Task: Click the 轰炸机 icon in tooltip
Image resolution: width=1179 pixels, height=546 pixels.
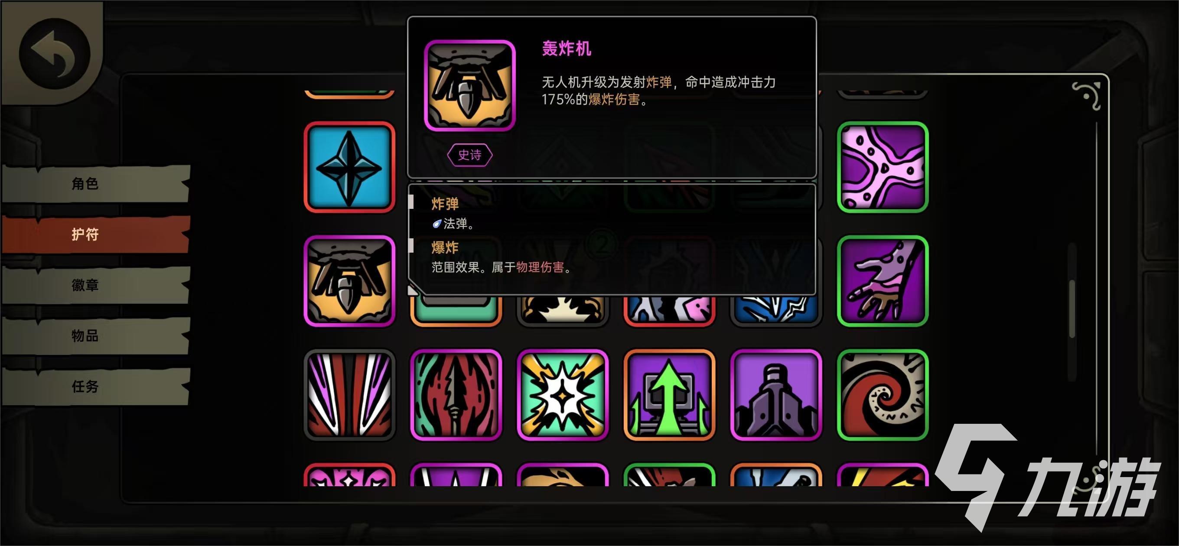Action: pos(469,86)
